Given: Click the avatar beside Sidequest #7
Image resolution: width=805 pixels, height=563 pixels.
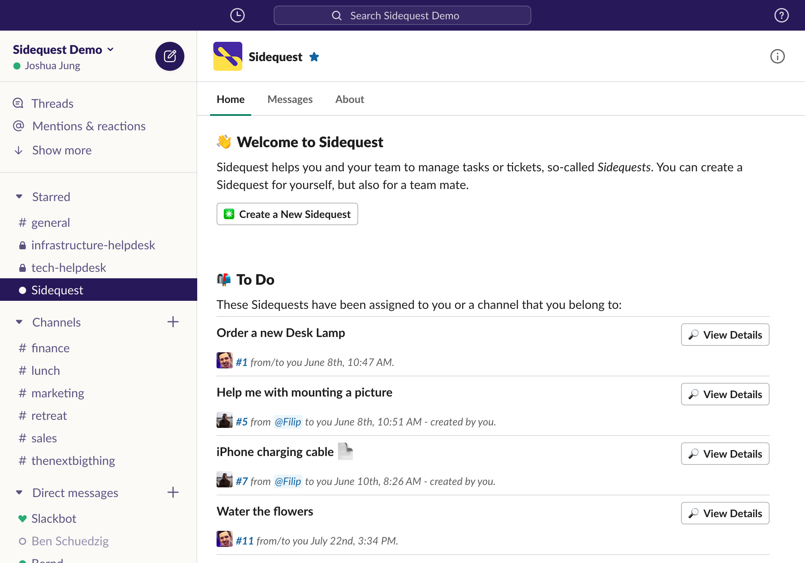Looking at the screenshot, I should tap(225, 479).
